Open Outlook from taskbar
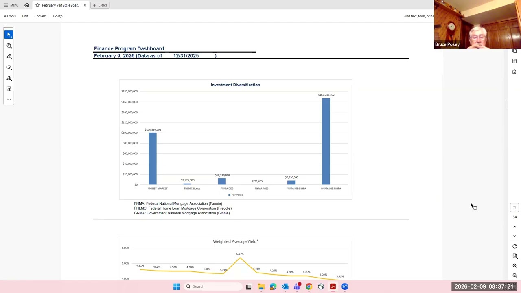 (285, 286)
